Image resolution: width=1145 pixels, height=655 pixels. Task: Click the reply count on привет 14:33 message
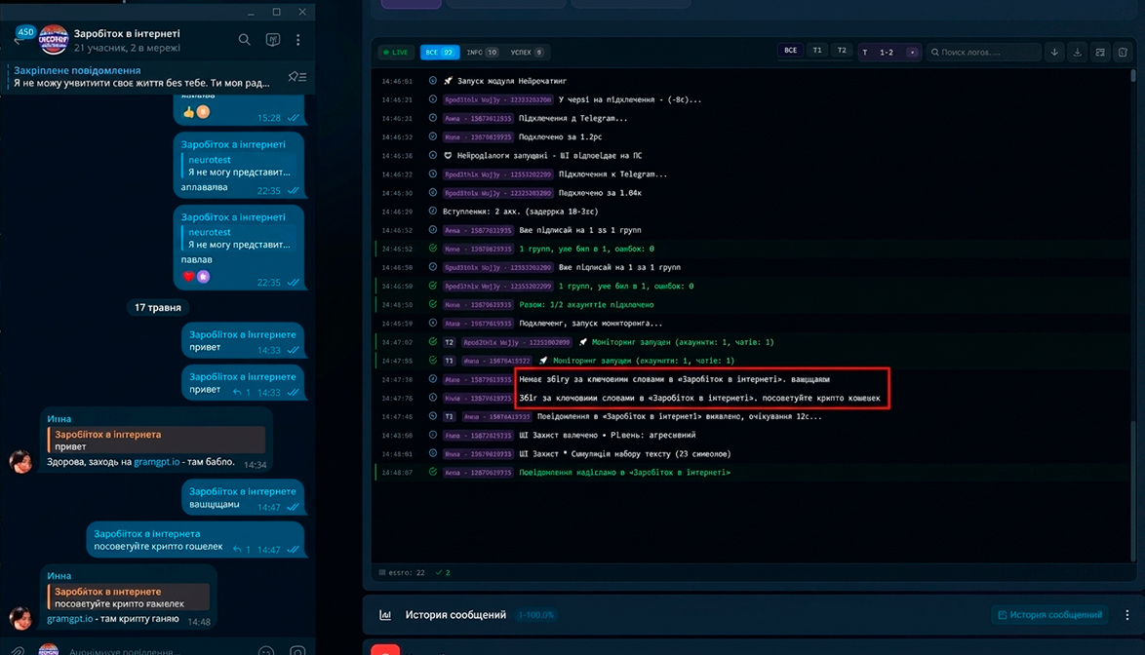242,393
